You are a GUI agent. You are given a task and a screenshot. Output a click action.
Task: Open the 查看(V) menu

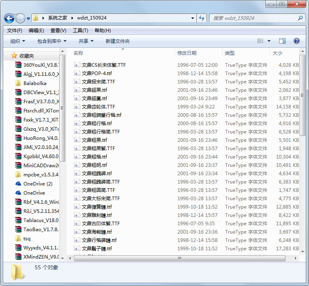coord(58,31)
